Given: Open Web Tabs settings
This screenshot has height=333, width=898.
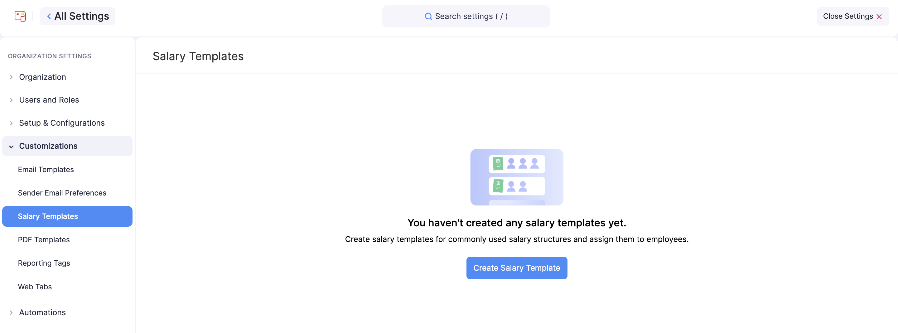Looking at the screenshot, I should coord(35,287).
